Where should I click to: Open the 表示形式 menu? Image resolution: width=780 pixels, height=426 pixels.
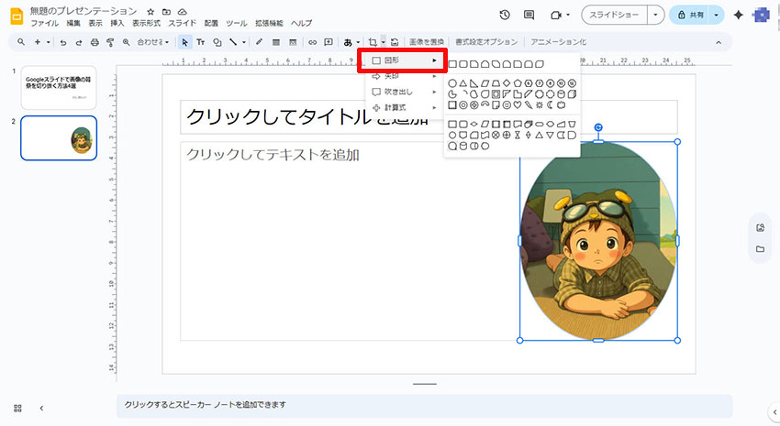(147, 23)
